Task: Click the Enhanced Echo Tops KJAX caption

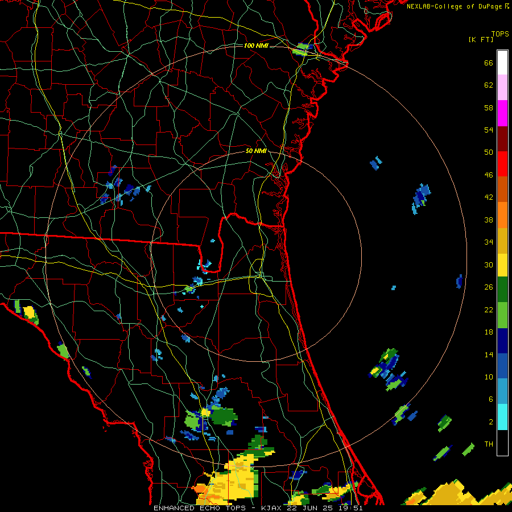Action: pos(258,508)
